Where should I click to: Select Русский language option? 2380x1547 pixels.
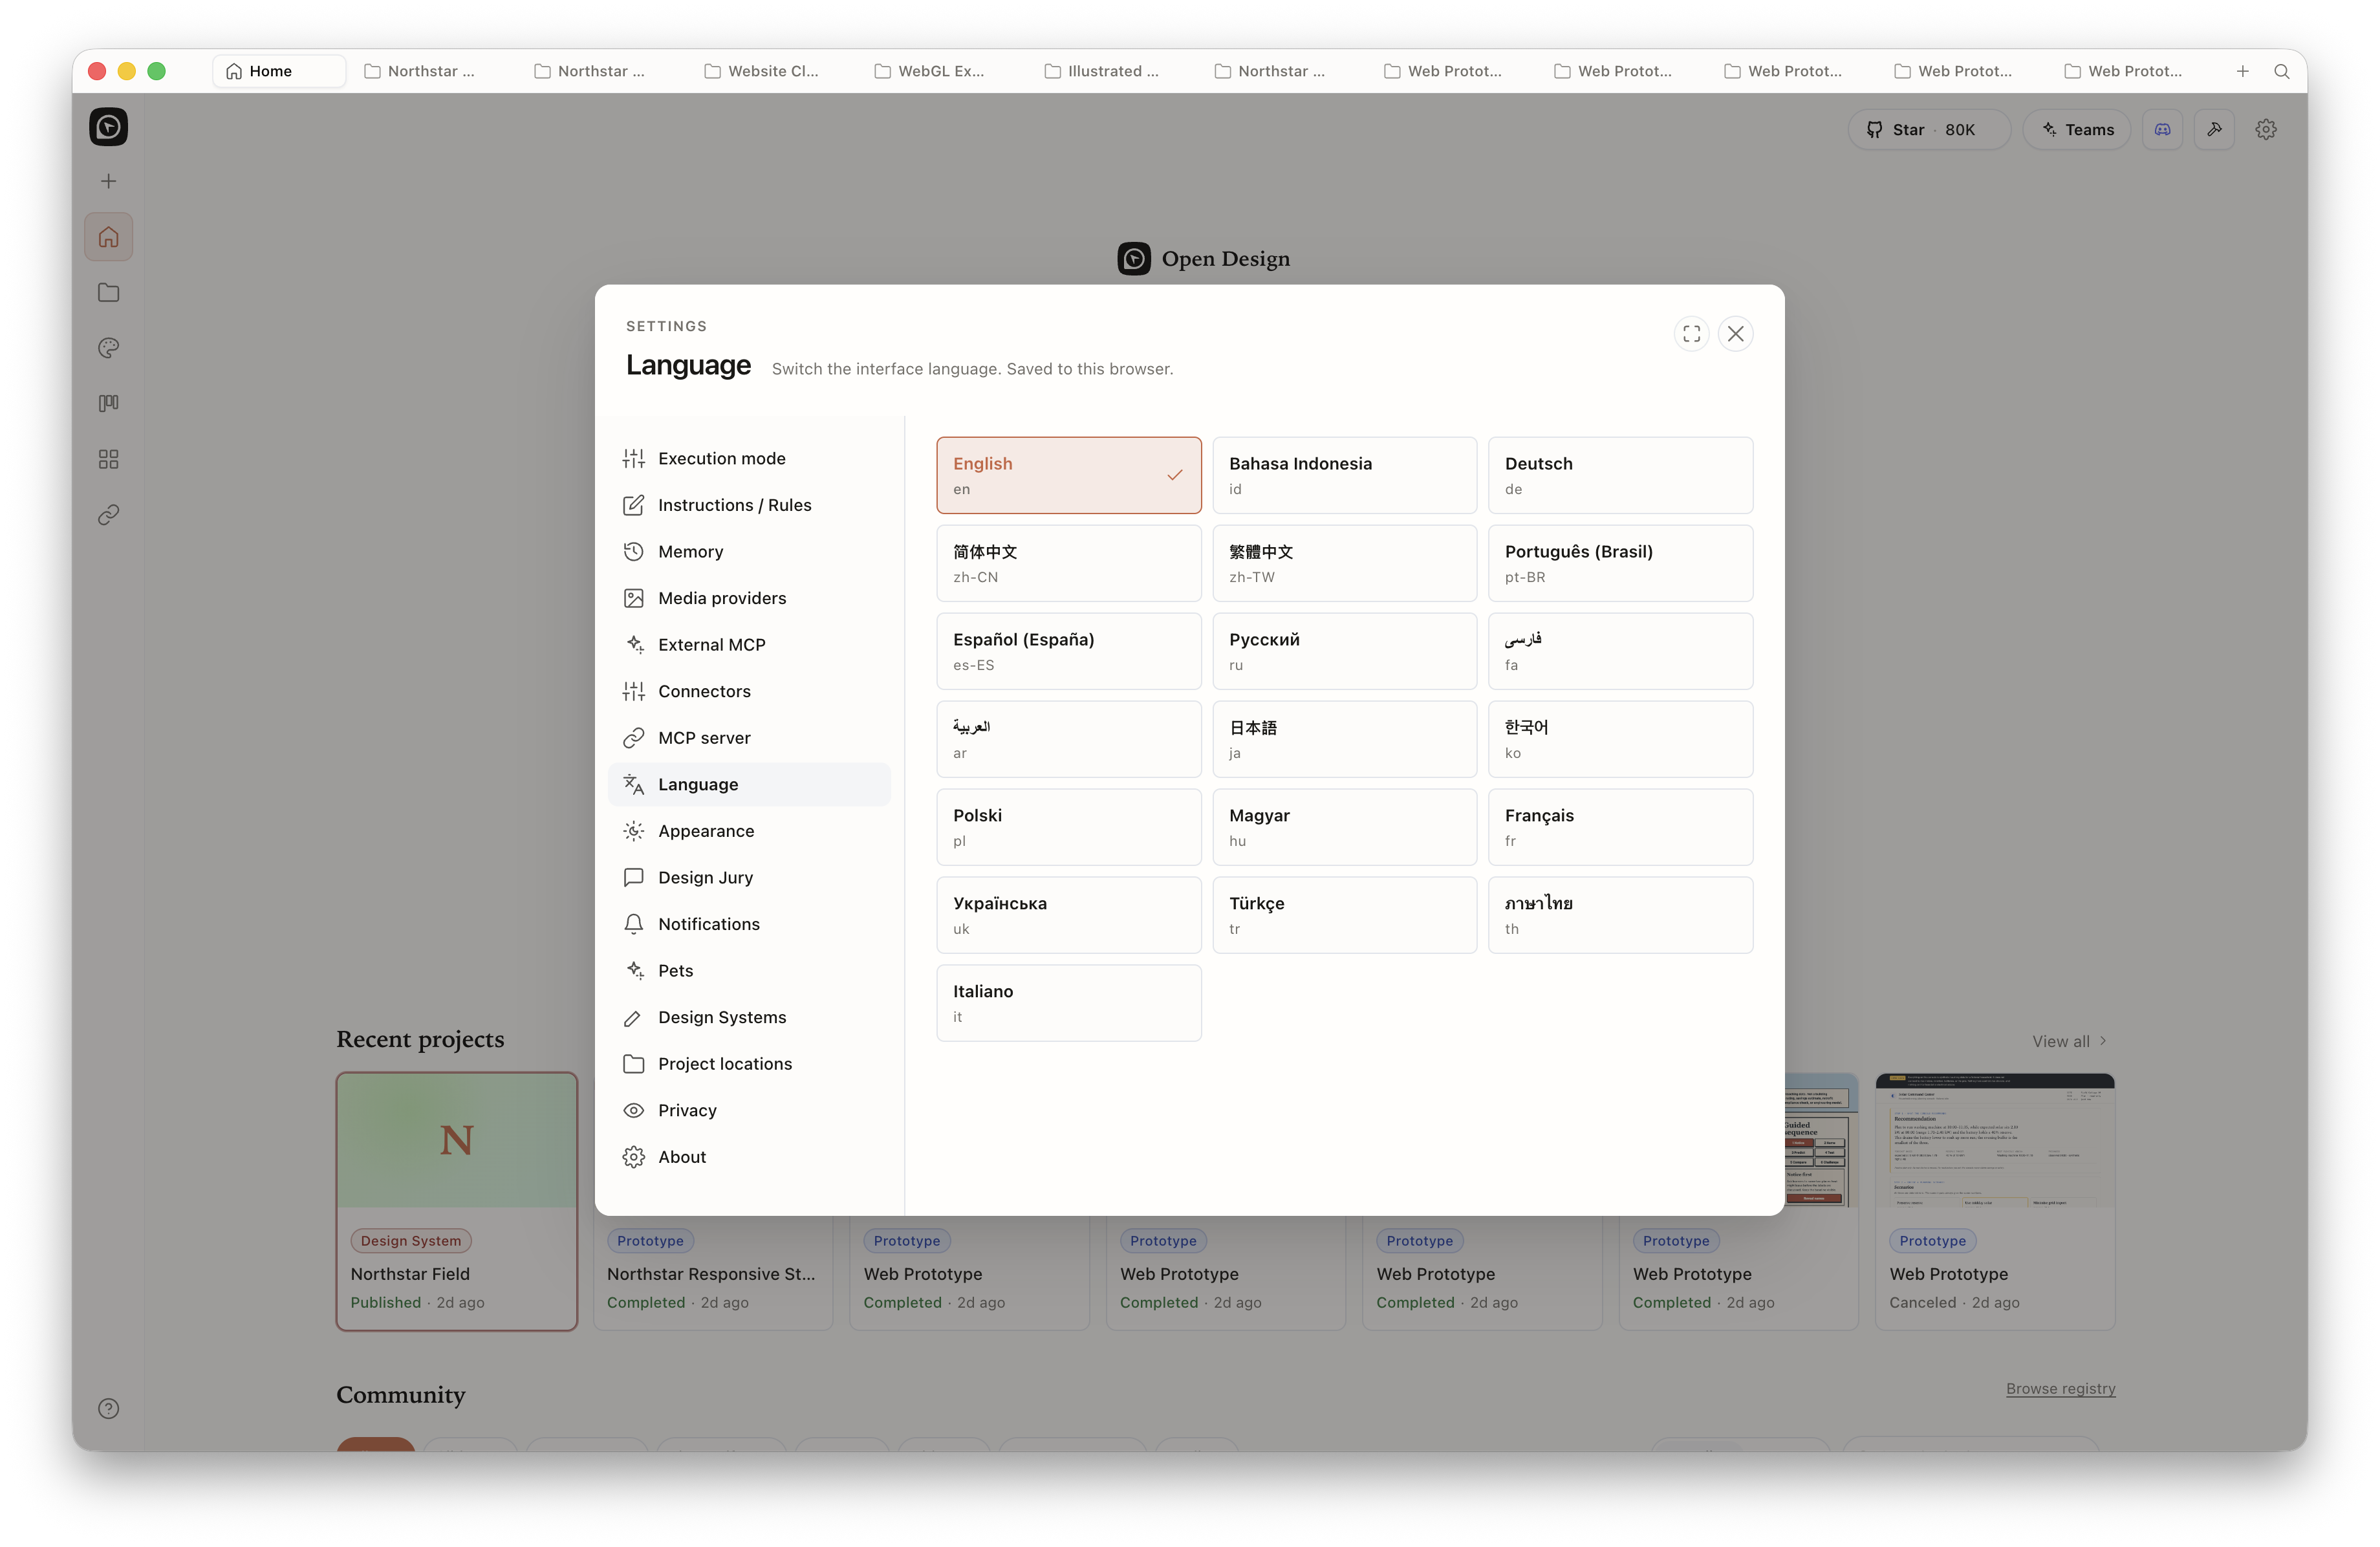tap(1344, 651)
